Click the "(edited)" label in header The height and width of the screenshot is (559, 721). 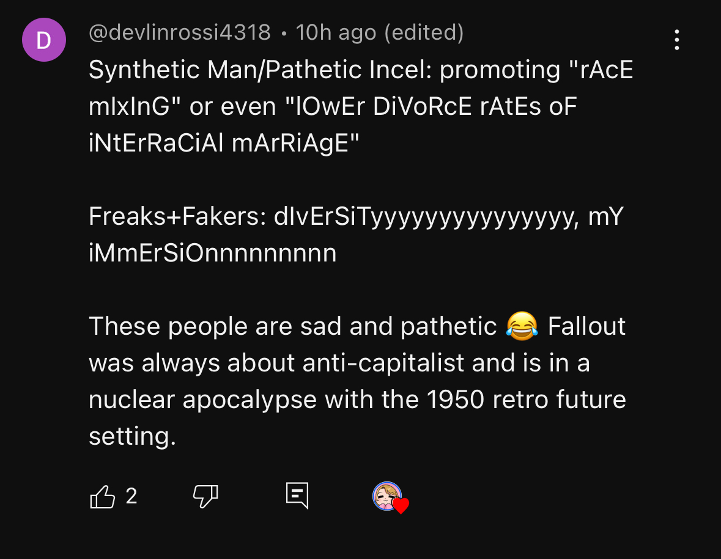424,32
